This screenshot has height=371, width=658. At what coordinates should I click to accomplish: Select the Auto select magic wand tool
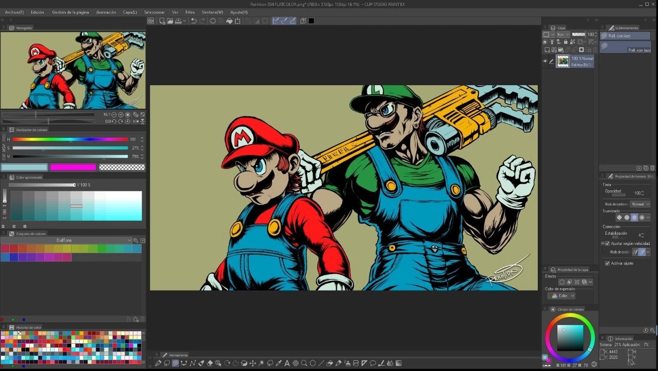(x=261, y=363)
